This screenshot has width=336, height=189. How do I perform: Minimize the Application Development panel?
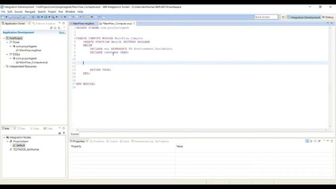pos(59,23)
